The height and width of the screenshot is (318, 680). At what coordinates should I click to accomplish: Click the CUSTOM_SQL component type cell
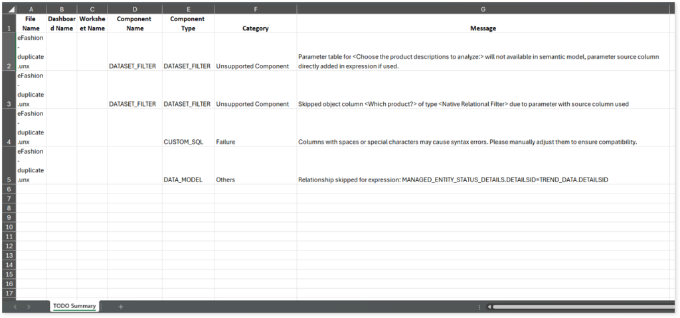(x=188, y=142)
